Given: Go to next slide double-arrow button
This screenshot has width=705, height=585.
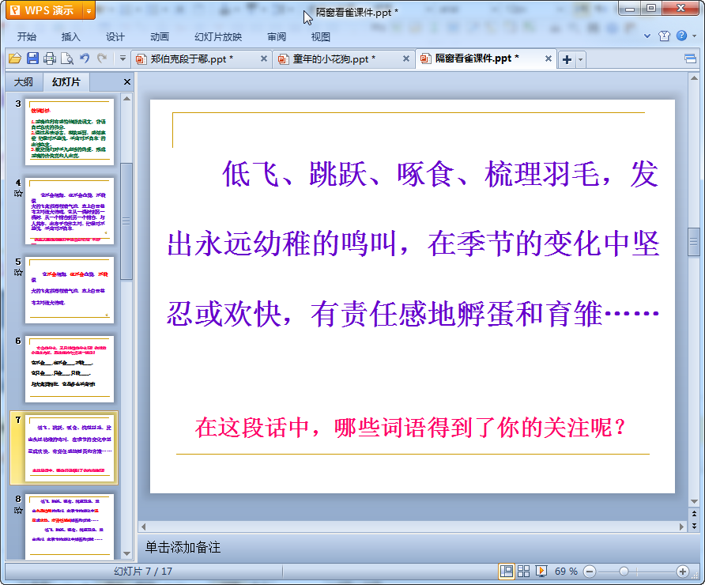Looking at the screenshot, I should click(x=694, y=525).
